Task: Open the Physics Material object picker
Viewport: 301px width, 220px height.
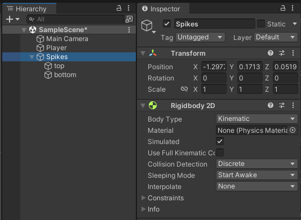Action: (x=293, y=131)
